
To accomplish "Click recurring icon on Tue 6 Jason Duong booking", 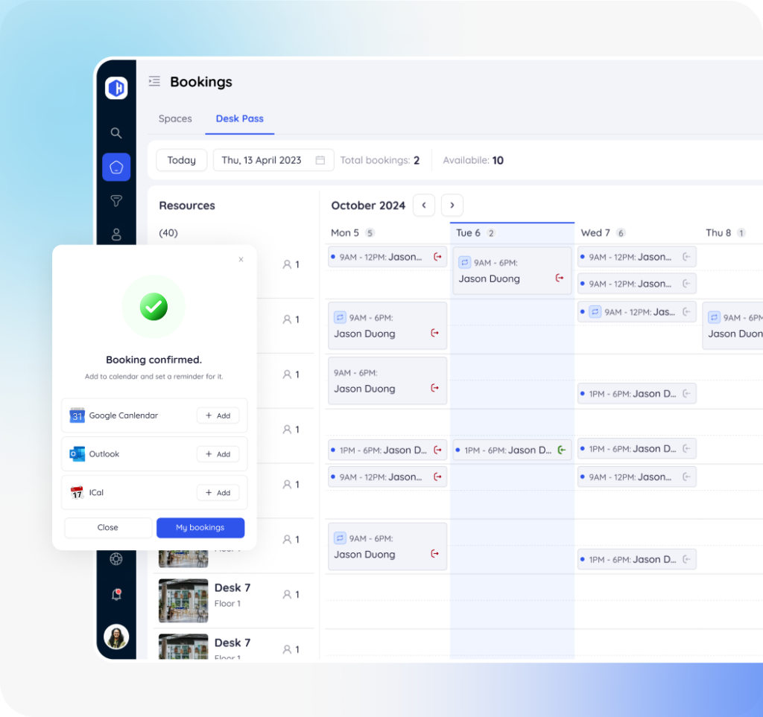I will click(x=464, y=263).
